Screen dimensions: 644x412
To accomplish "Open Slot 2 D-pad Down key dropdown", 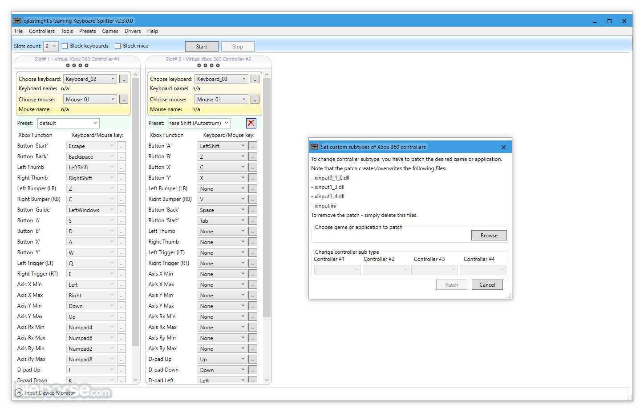I will coord(222,370).
